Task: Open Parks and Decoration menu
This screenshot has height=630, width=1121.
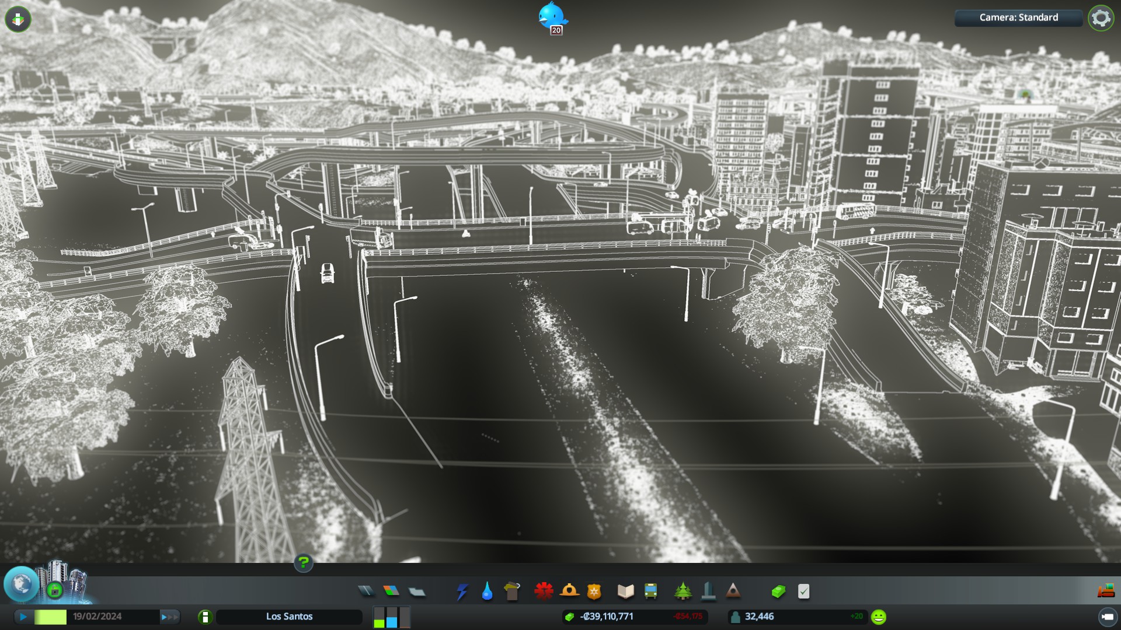Action: [x=683, y=591]
